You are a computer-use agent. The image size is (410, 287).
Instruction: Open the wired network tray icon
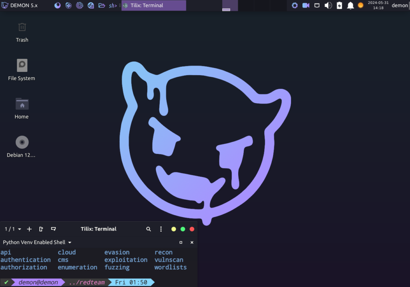317,5
